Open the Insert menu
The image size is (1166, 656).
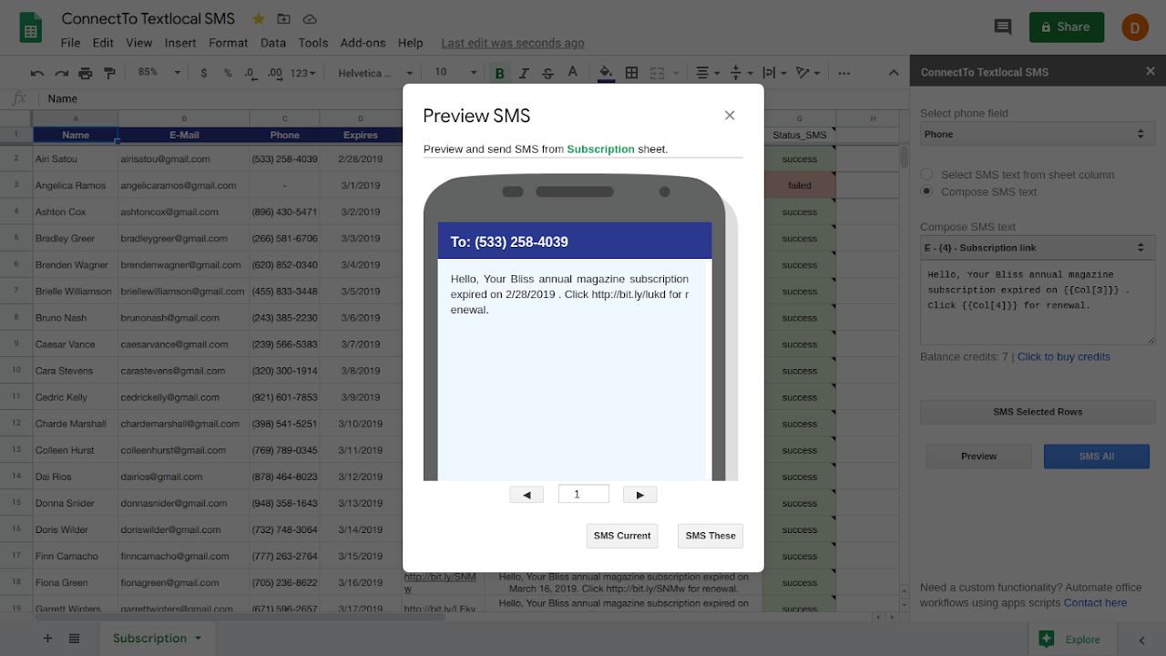tap(180, 43)
